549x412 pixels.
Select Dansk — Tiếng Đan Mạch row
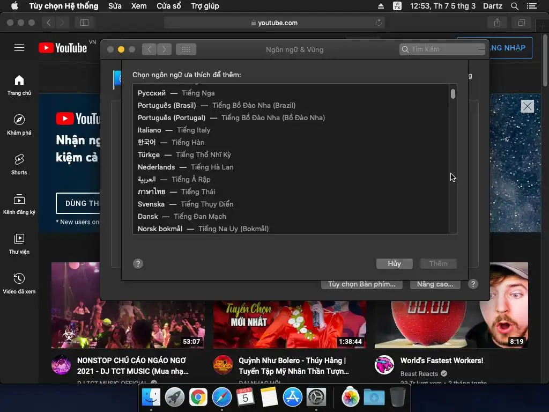coord(291,217)
